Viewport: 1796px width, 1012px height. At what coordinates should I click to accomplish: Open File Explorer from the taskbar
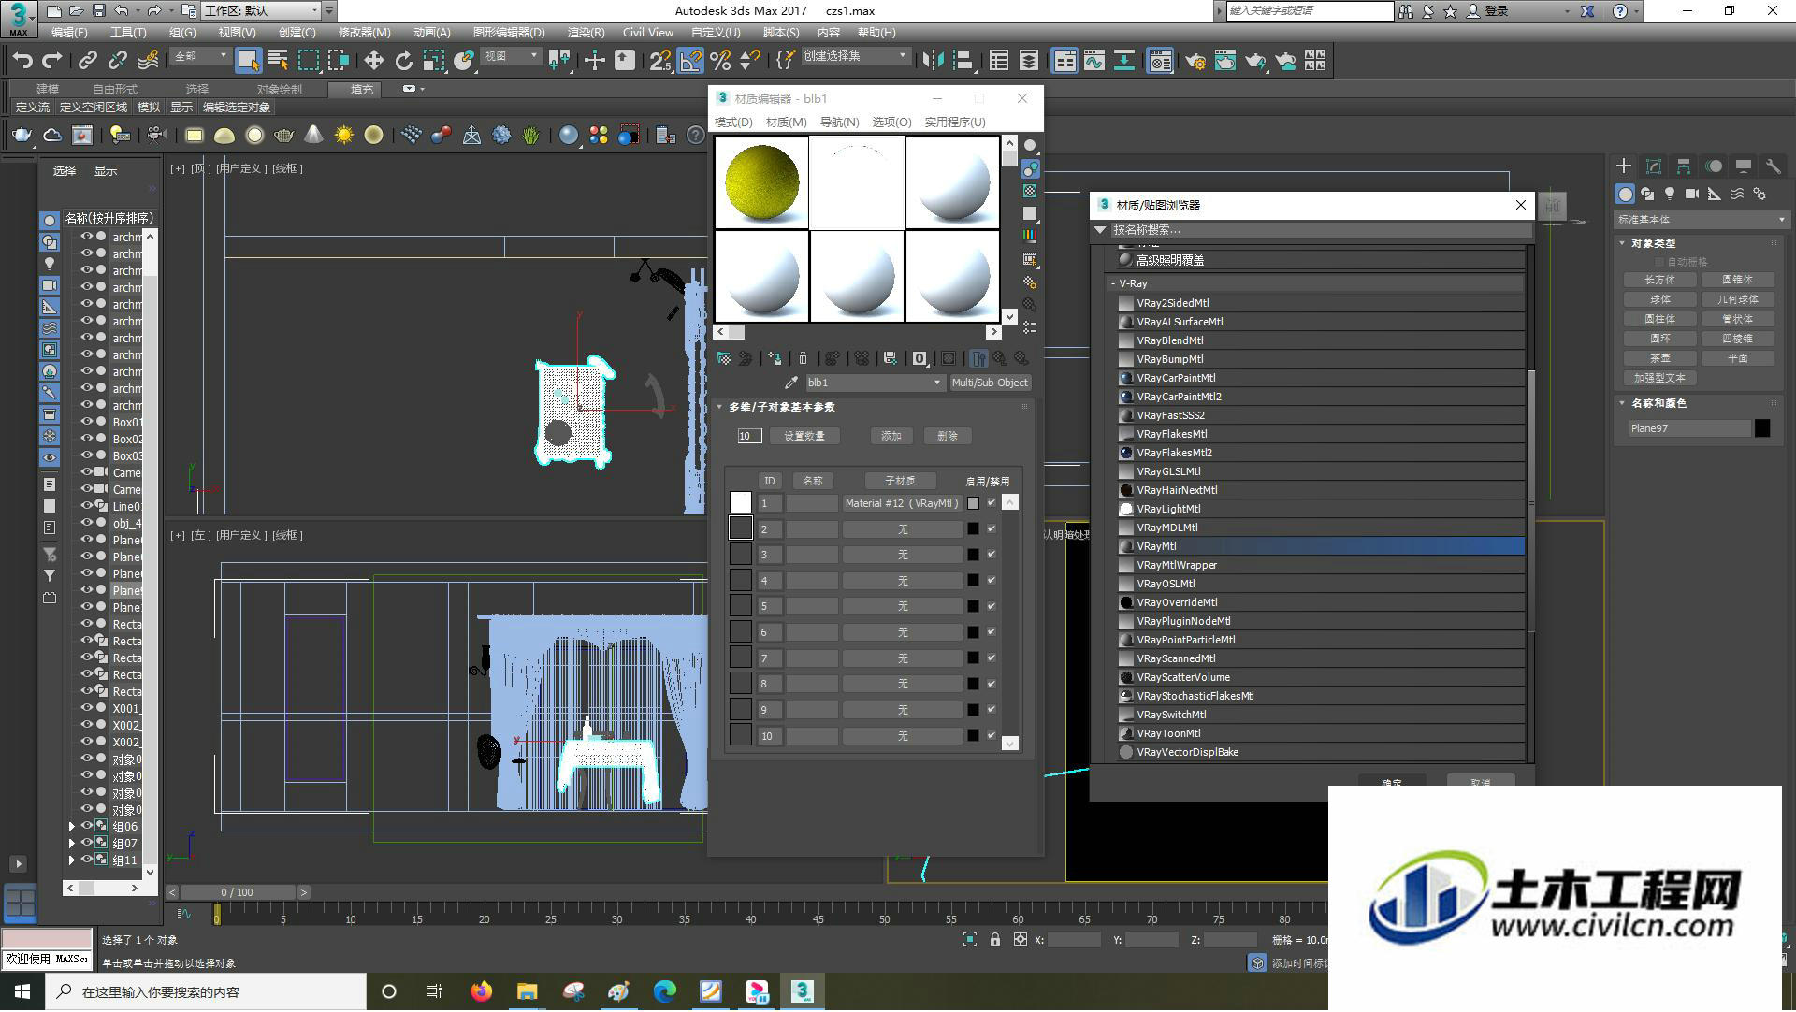pos(527,991)
